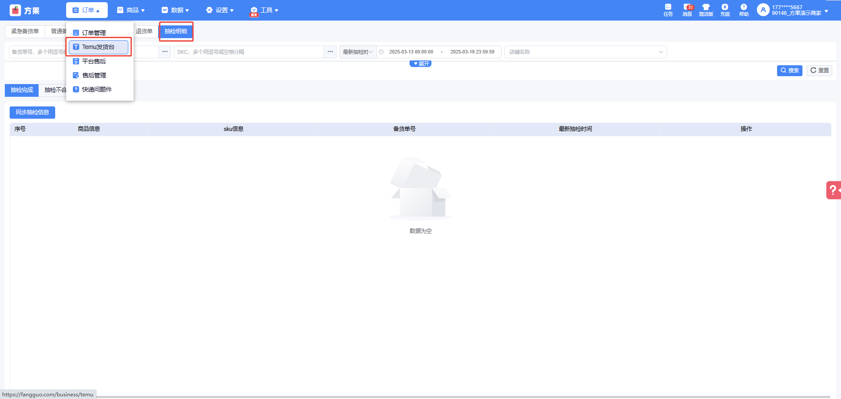Open the Messages notification icon
841x399 pixels.
coord(686,7)
